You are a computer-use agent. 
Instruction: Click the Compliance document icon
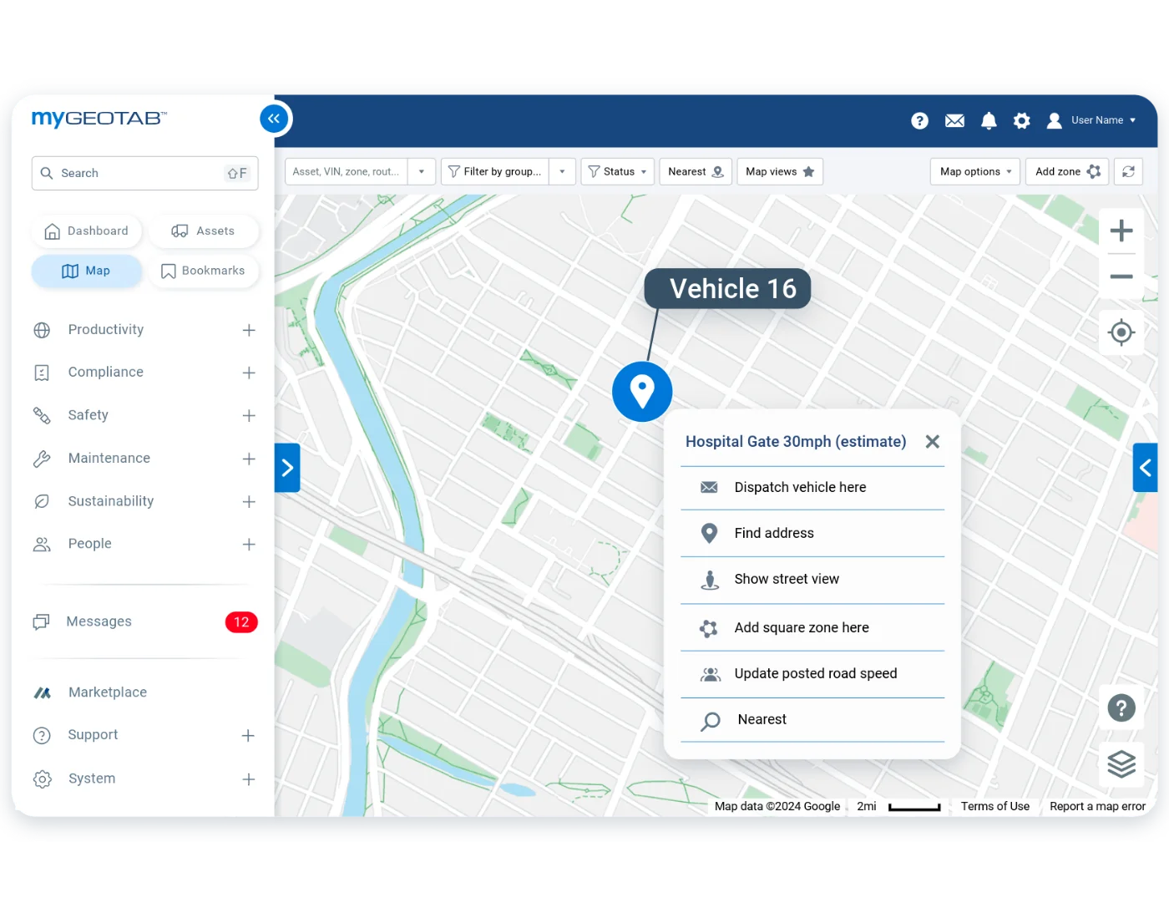(42, 373)
